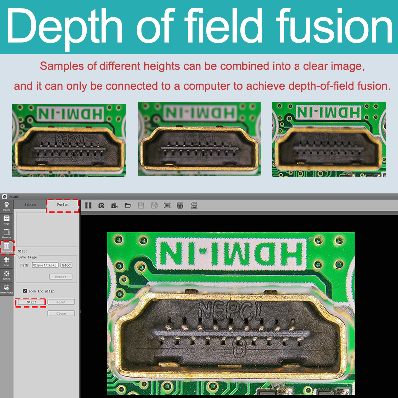Click the fused HDMI preview image

231,312
